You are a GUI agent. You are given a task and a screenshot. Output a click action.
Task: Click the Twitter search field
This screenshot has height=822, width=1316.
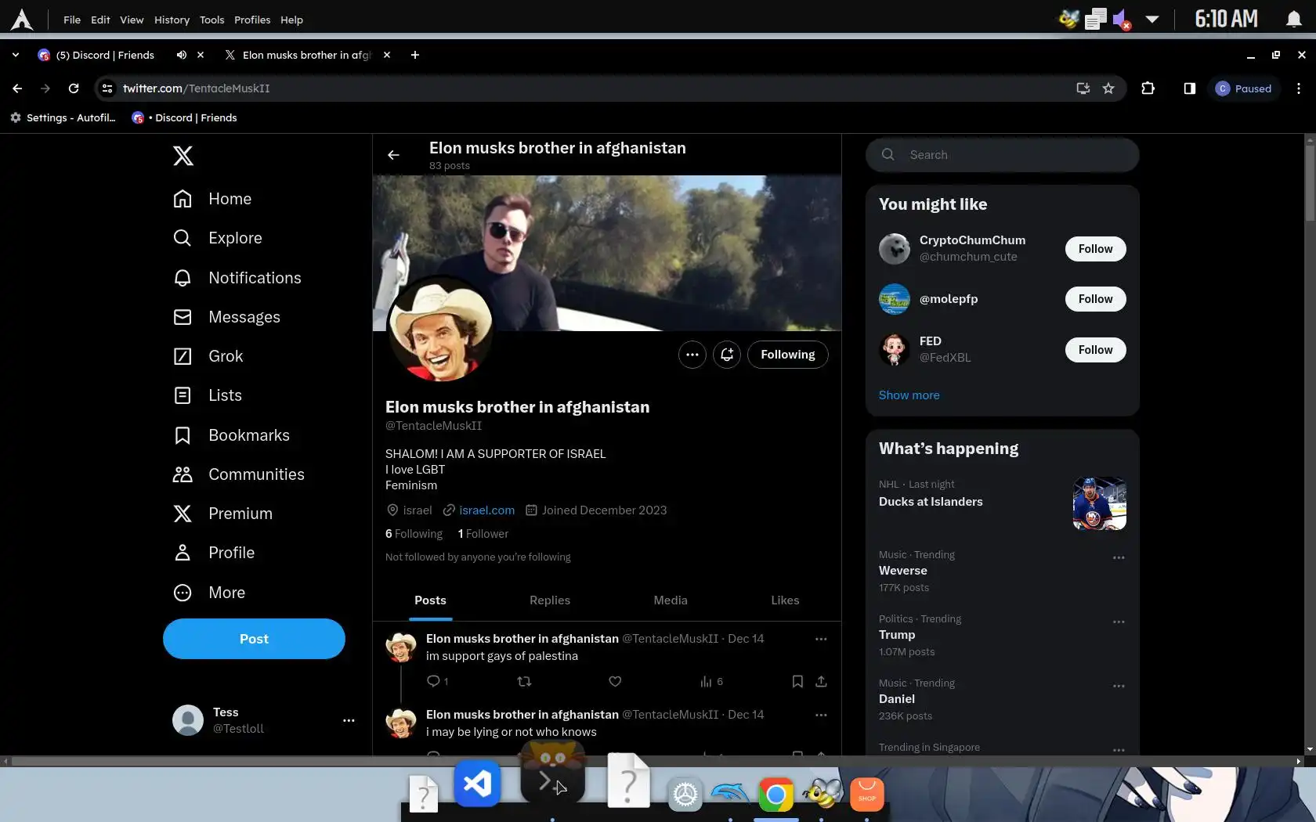coord(1002,155)
